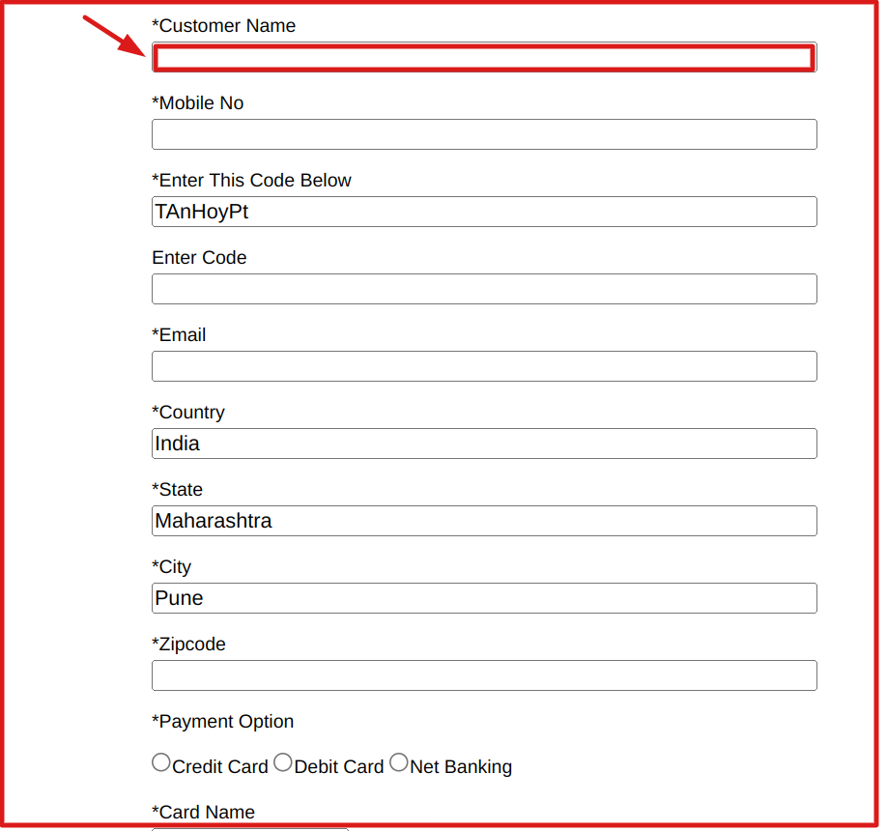Choose the Debit Card payment option
The height and width of the screenshot is (831, 887).
point(283,763)
